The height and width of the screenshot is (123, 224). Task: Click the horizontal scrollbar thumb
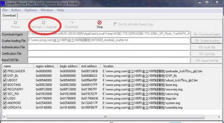[105, 117]
